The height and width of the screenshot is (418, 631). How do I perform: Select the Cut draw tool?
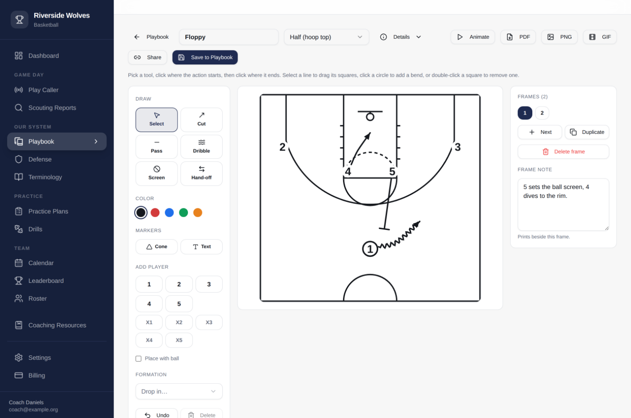coord(201,119)
